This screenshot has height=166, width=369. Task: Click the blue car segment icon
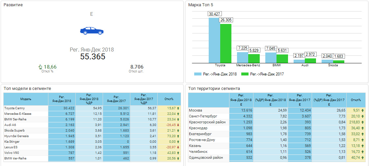pos(92,31)
